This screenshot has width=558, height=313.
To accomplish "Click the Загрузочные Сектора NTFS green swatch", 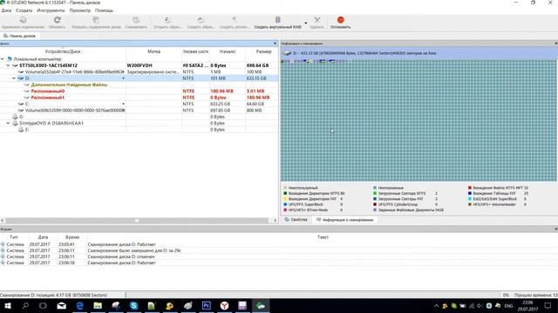I will tap(375, 193).
